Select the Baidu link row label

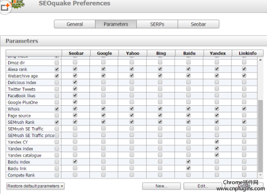coord(17,169)
